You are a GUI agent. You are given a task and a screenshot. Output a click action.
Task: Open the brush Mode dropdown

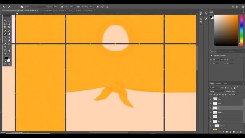(38, 7)
